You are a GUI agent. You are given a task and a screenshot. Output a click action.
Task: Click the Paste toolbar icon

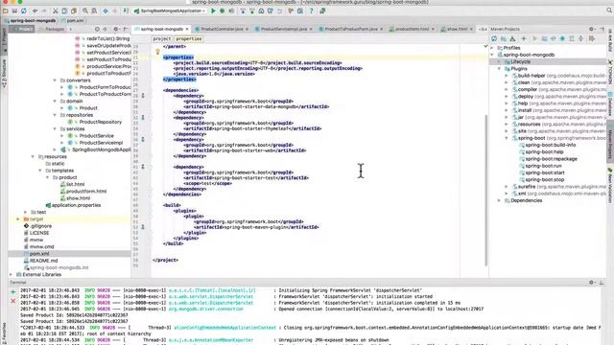(x=74, y=11)
